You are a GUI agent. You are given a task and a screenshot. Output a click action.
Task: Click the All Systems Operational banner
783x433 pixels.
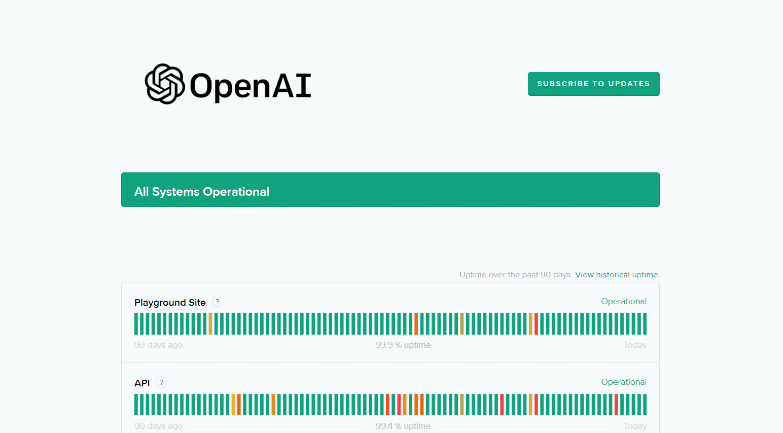(x=390, y=190)
